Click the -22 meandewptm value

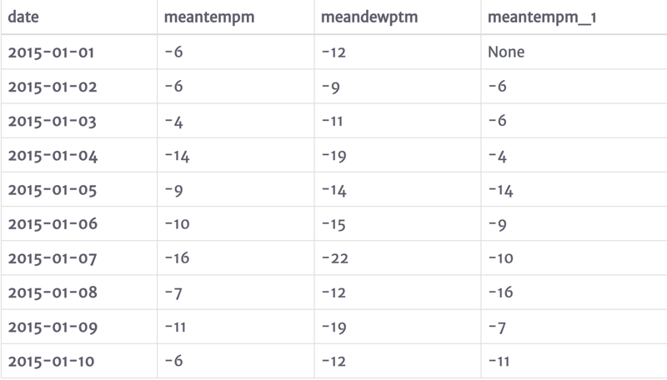point(336,258)
